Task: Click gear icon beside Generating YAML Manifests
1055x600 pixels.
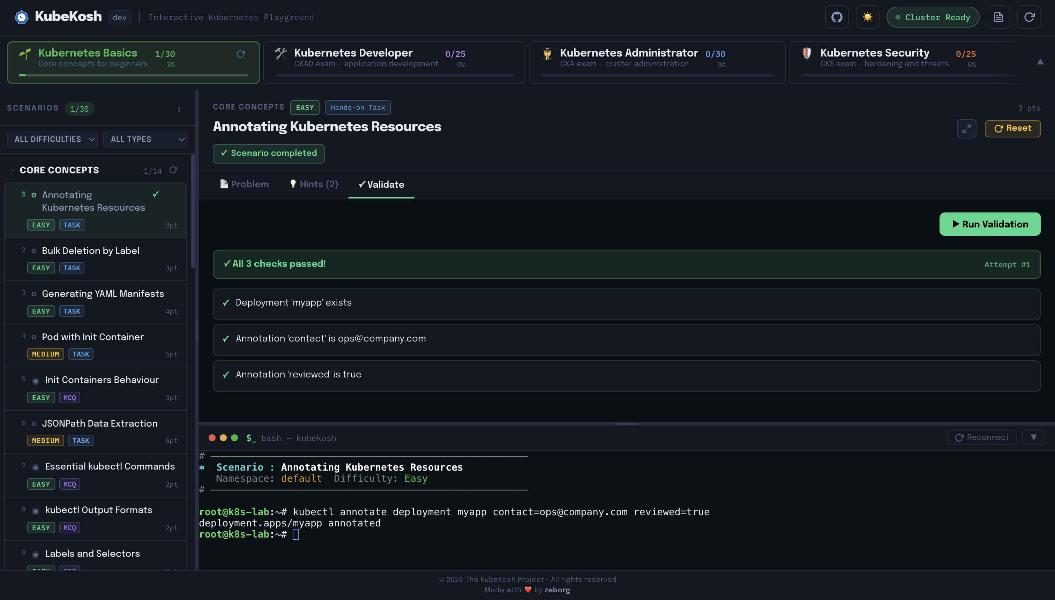Action: (x=34, y=294)
